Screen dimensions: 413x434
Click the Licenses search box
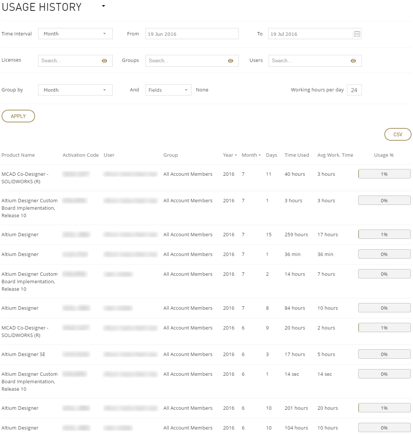(x=69, y=61)
